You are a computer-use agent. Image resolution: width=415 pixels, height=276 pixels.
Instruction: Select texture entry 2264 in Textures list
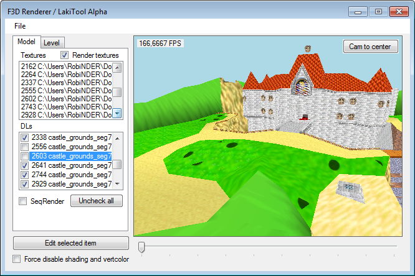66,75
